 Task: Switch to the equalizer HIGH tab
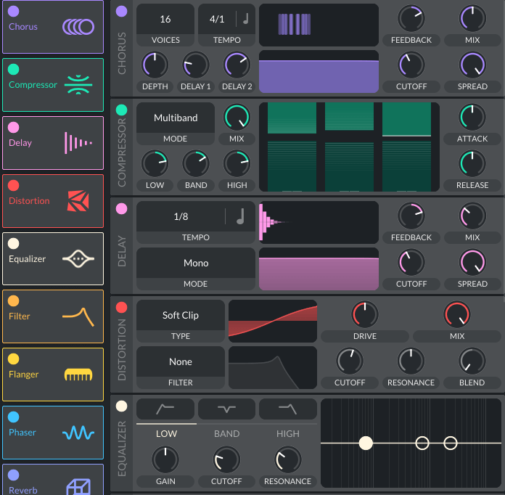coord(288,433)
